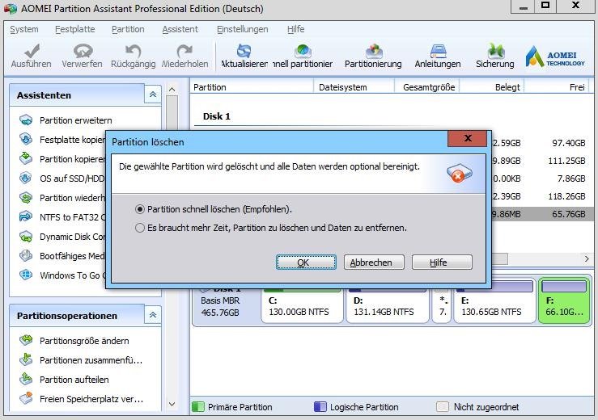
Task: Click the Belegt column header
Action: tap(492, 87)
